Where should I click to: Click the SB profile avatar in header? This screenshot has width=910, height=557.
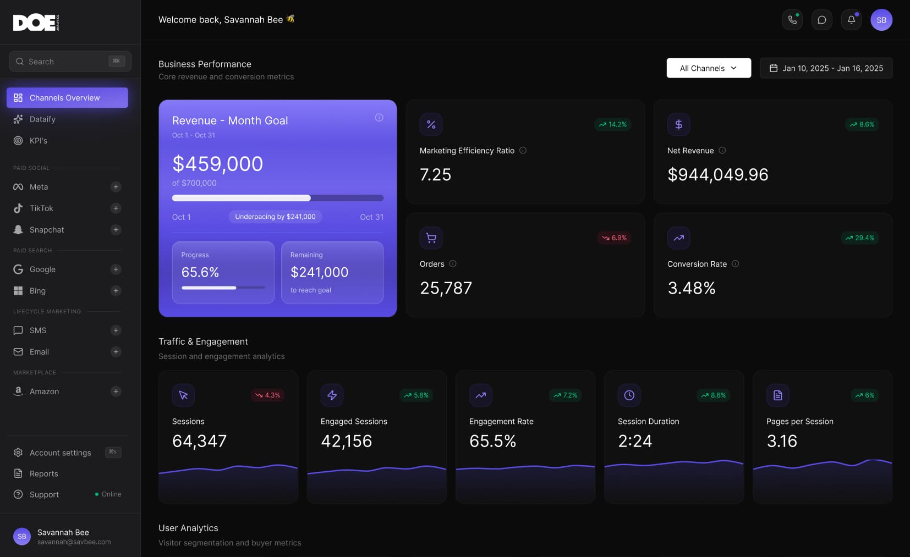coord(881,20)
